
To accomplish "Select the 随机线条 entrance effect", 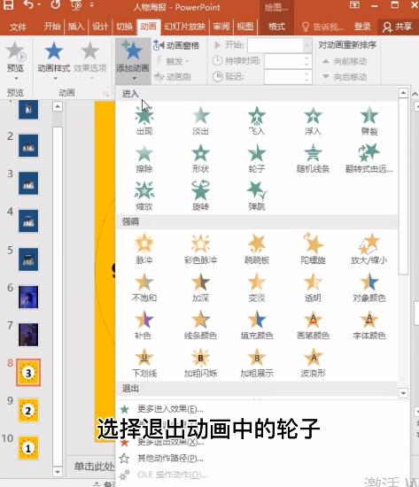I will pos(313,158).
